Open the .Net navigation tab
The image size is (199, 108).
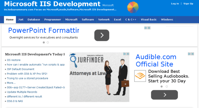tap(21, 20)
